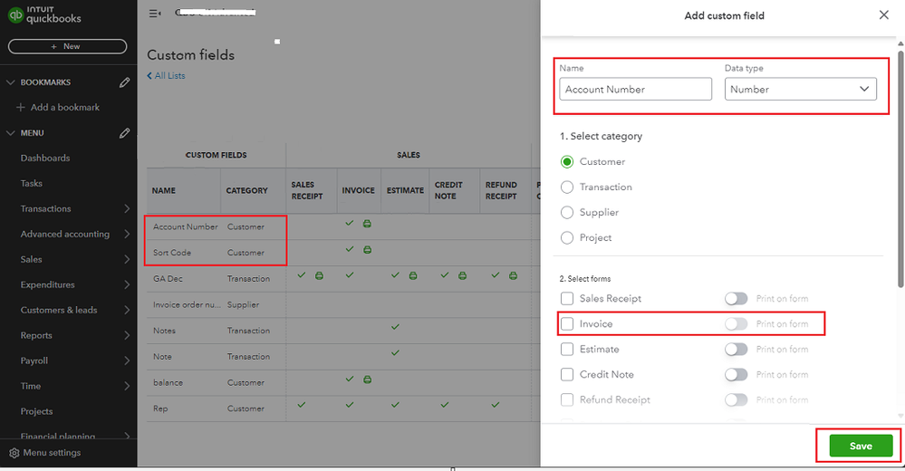Click print icon for Account Number invoice

point(368,224)
